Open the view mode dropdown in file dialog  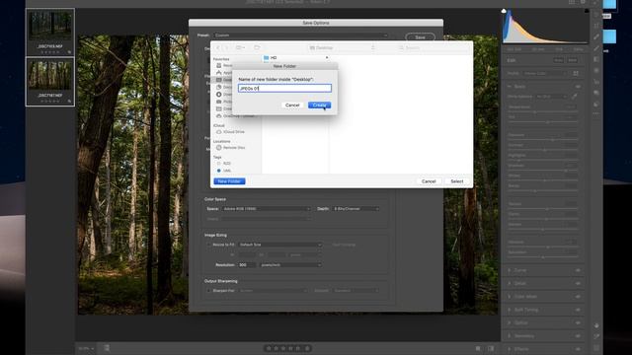(241, 47)
